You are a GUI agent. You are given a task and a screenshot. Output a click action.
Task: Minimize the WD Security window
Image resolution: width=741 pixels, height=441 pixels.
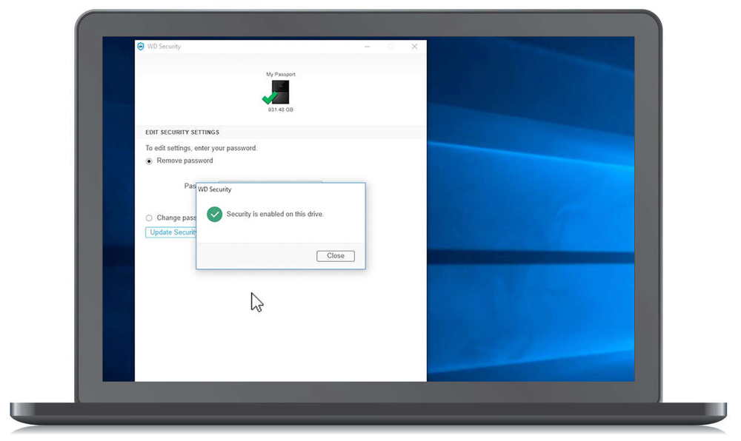(x=368, y=46)
